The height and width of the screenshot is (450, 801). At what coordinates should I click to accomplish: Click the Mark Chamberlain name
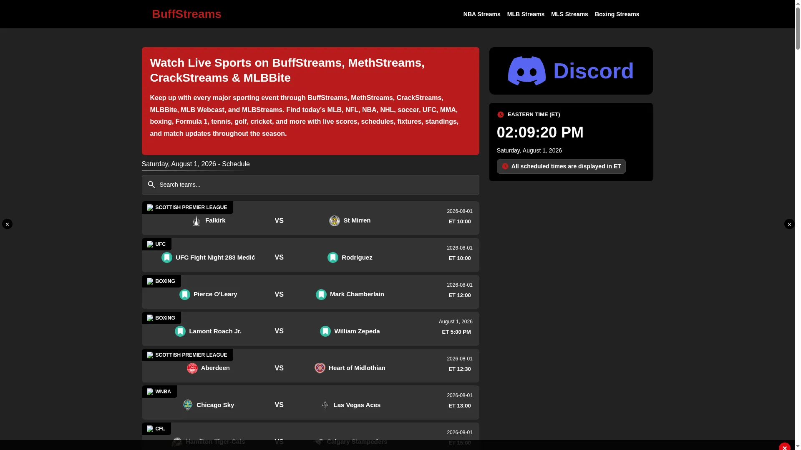click(x=357, y=294)
